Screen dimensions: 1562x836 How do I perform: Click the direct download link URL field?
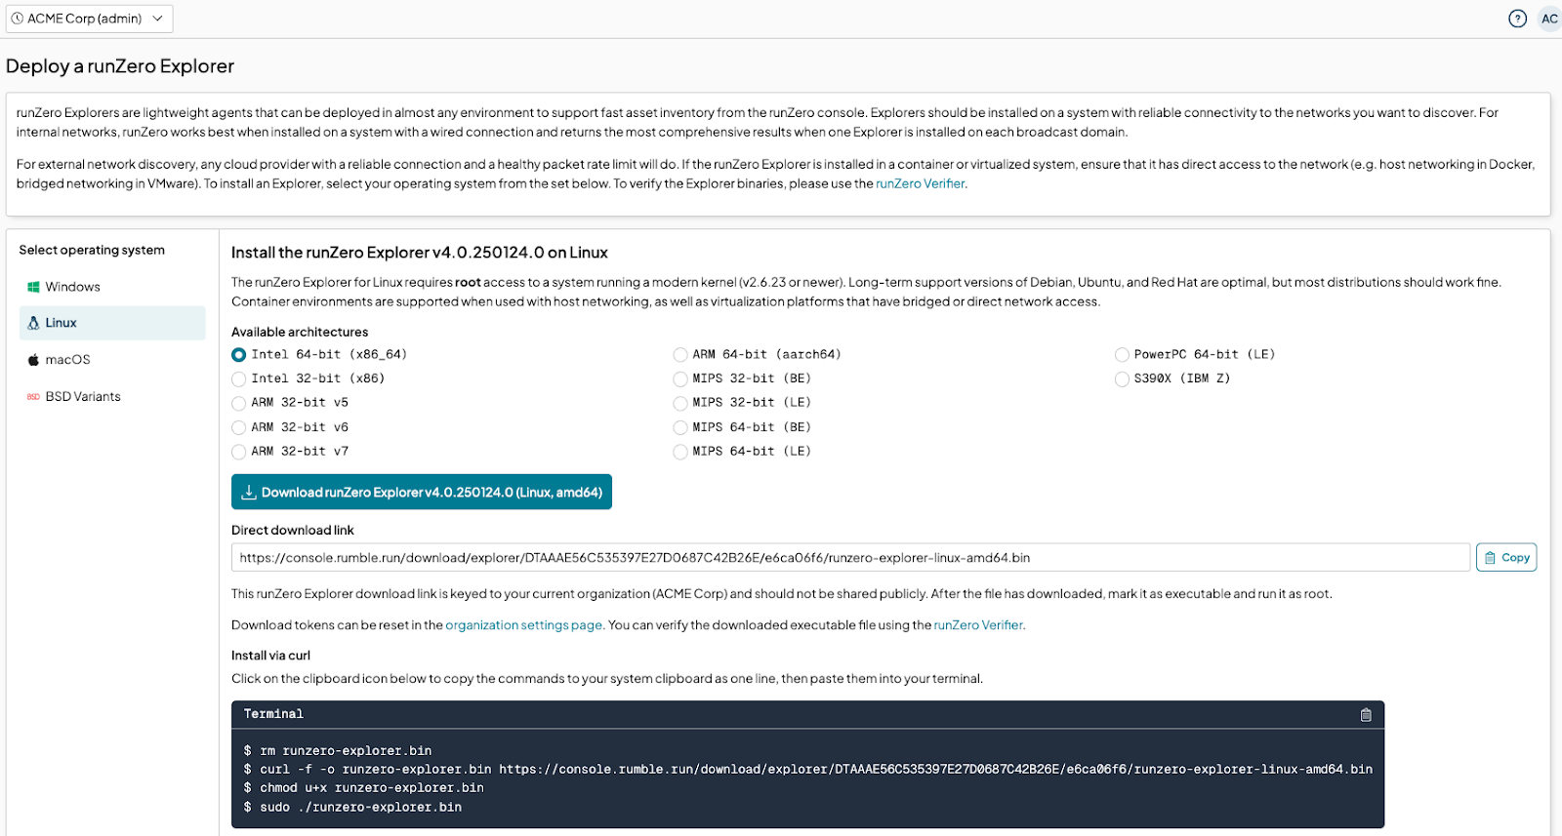pos(850,558)
